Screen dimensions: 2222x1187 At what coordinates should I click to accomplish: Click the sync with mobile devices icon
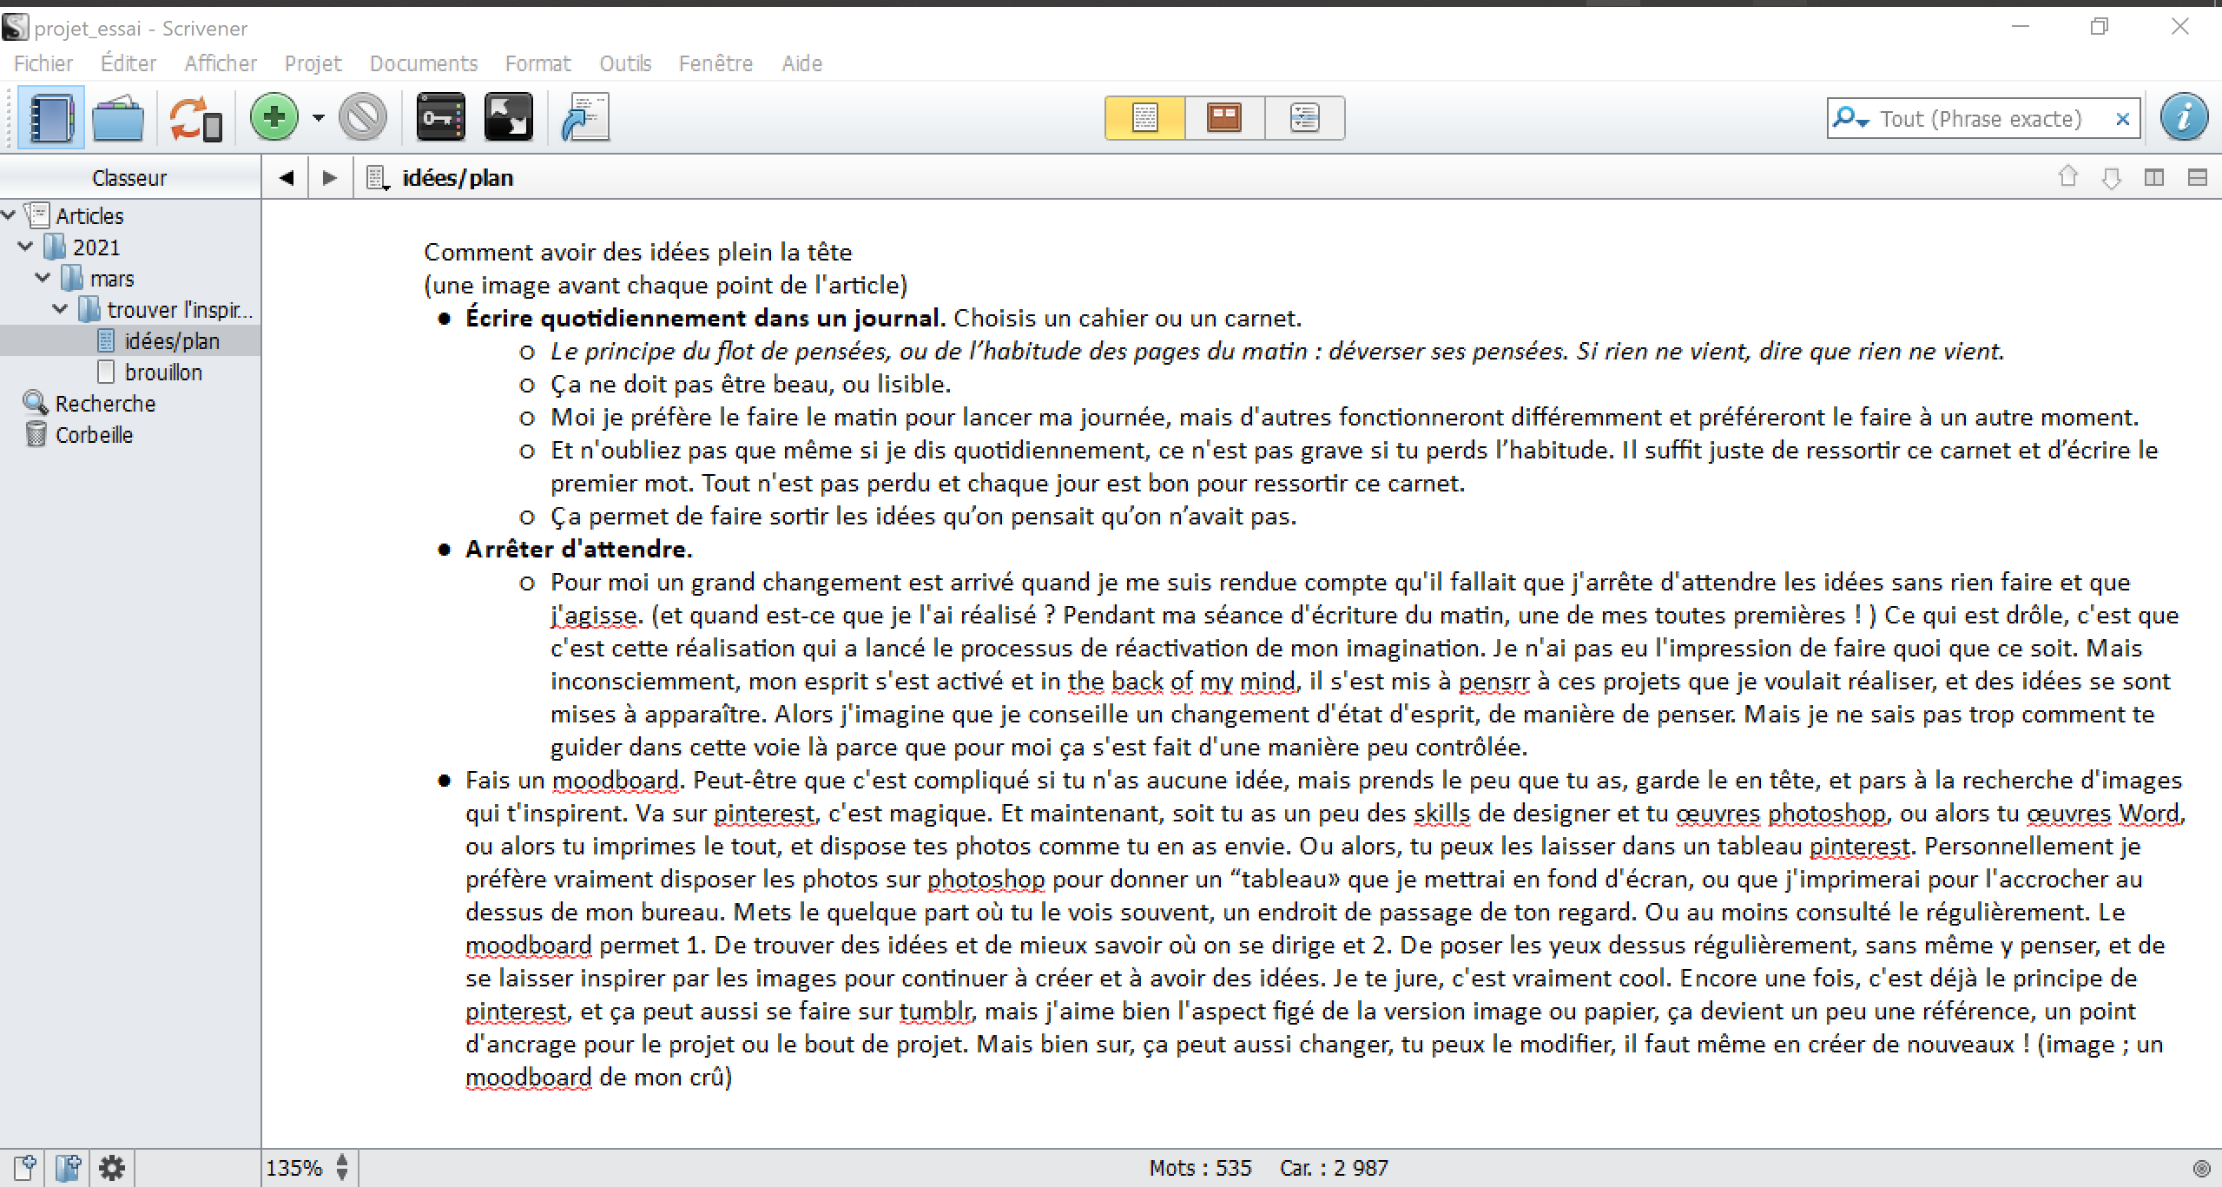tap(195, 118)
